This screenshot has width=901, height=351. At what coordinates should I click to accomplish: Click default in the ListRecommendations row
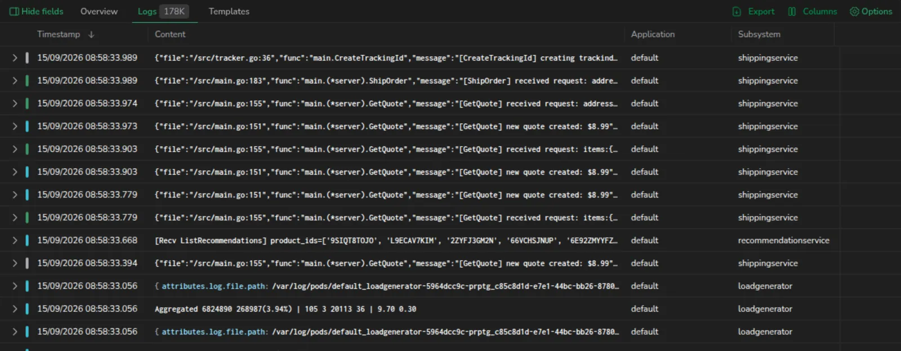point(644,240)
